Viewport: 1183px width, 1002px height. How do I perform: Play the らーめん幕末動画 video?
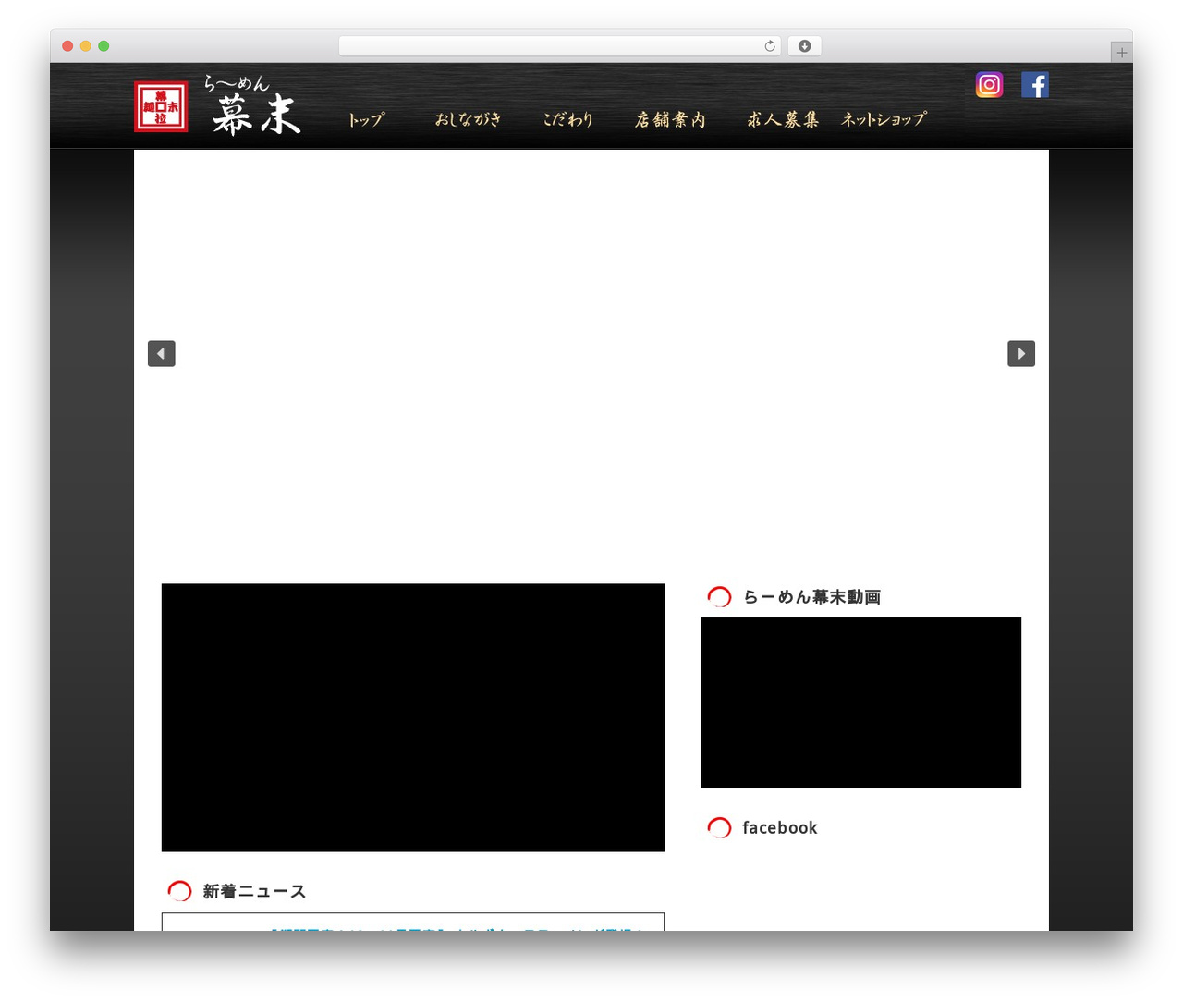[861, 703]
